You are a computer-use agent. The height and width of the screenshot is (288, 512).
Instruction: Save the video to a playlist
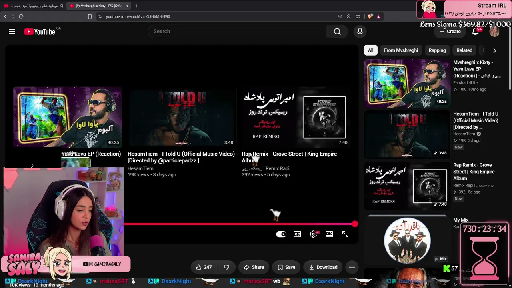click(286, 267)
